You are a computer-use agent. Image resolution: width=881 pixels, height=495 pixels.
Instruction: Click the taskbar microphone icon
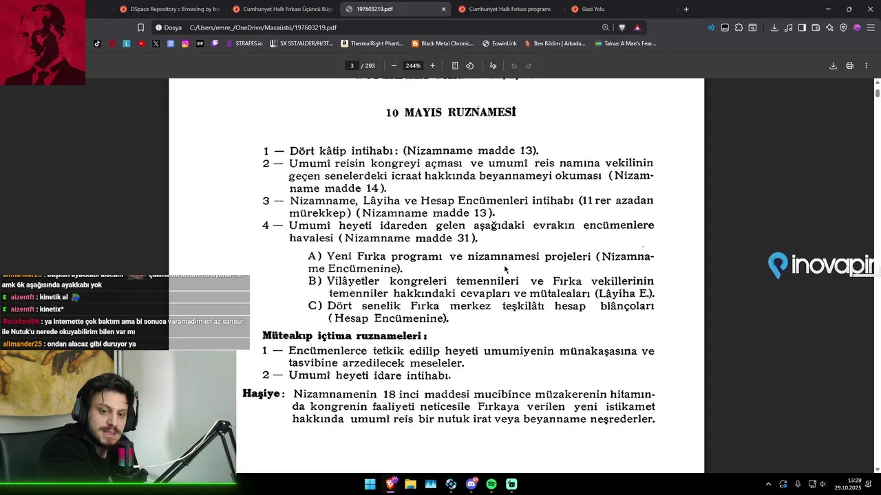point(798,484)
